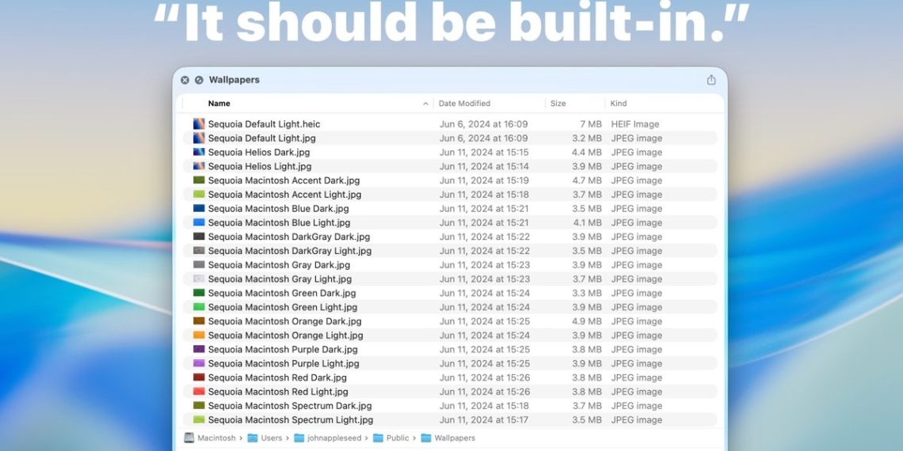
Task: Click the Public folder icon in path bar
Action: pos(379,438)
